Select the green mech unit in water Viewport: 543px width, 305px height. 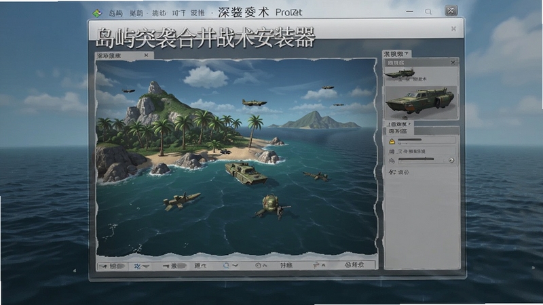pos(272,207)
